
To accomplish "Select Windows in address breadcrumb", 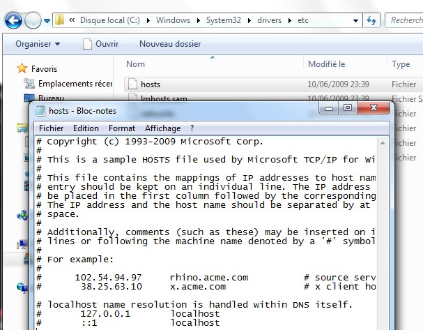I will (173, 20).
